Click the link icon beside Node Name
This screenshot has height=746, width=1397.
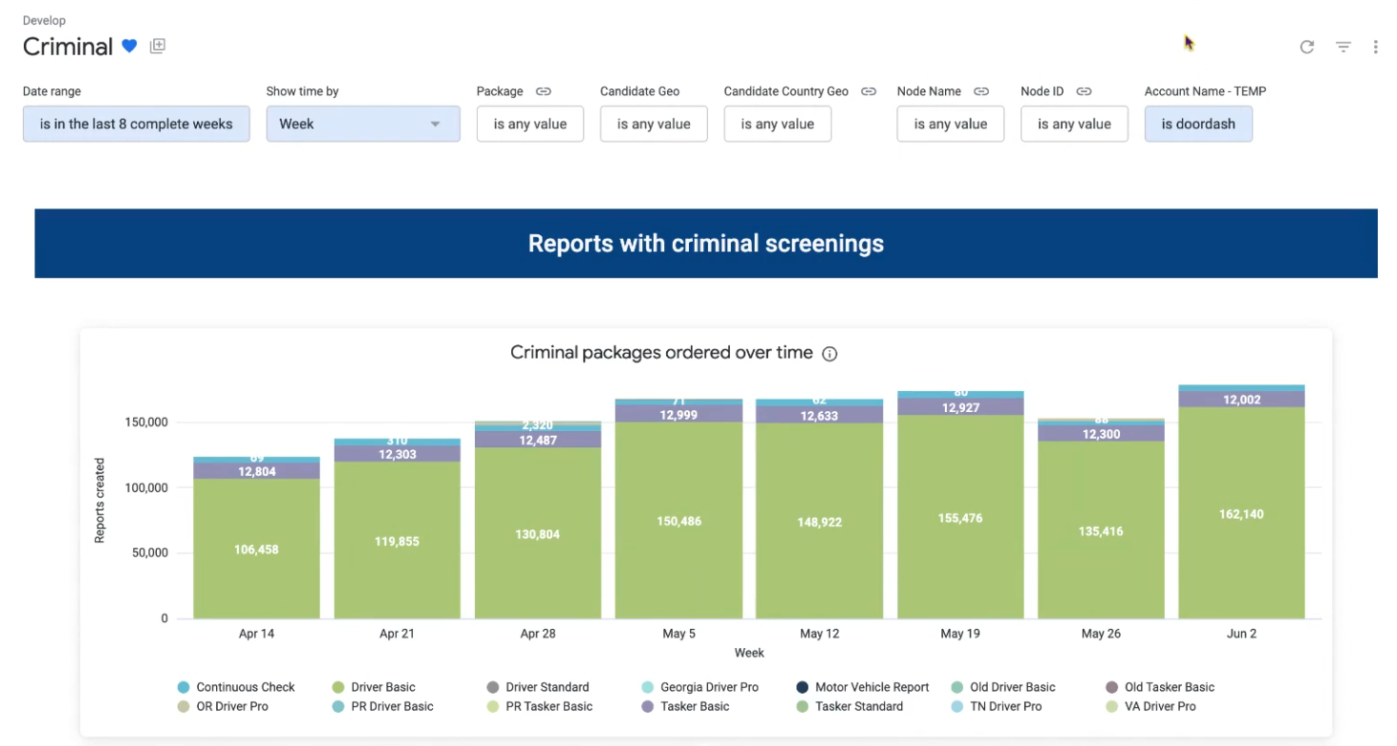click(x=981, y=91)
